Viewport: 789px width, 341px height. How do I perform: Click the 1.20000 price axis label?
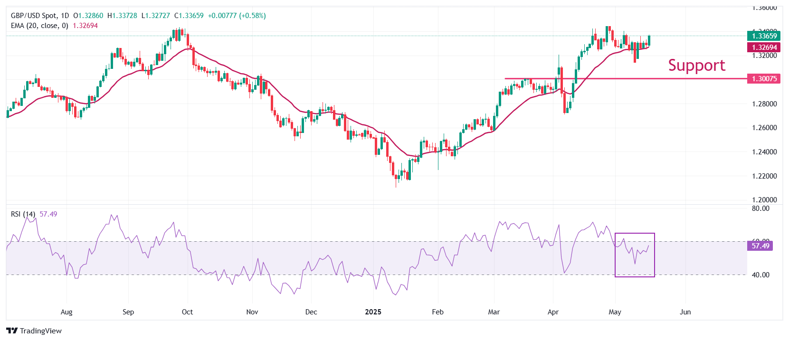[x=764, y=200]
